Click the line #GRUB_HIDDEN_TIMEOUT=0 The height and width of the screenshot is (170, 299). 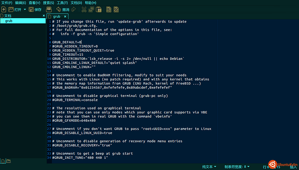click(x=75, y=46)
